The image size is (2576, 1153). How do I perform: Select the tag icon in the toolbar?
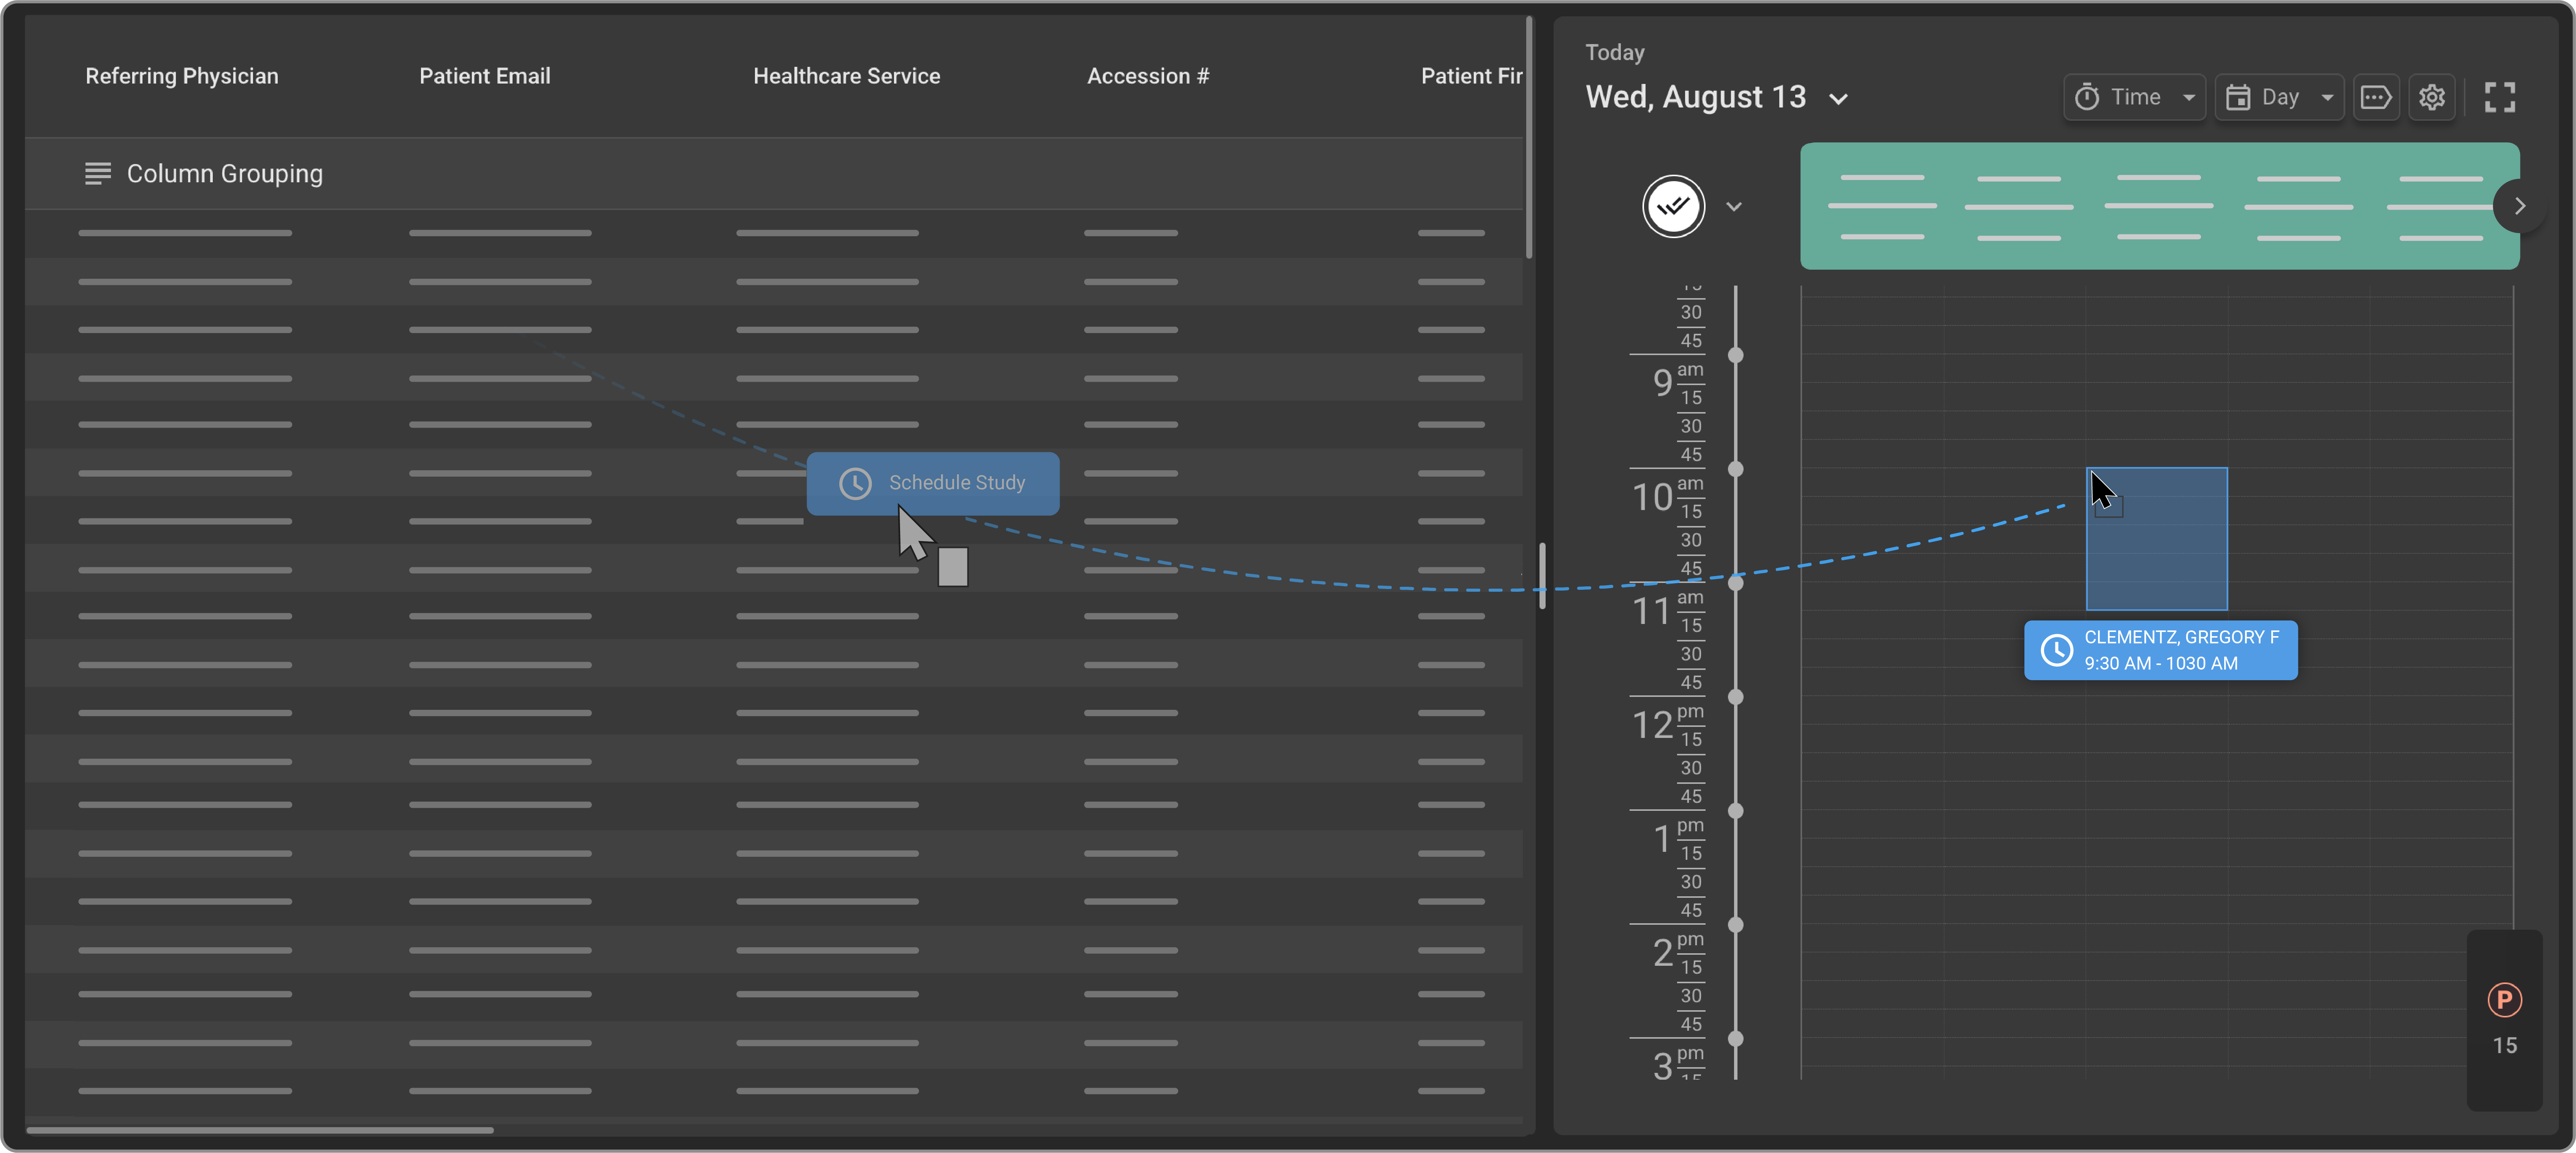2377,97
